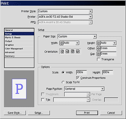Adjust the Gap stepper arrows
126x119 pixels.
point(99,54)
